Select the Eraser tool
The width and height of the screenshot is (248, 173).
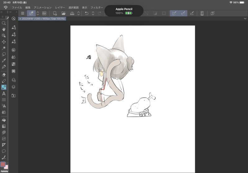(x=4, y=75)
